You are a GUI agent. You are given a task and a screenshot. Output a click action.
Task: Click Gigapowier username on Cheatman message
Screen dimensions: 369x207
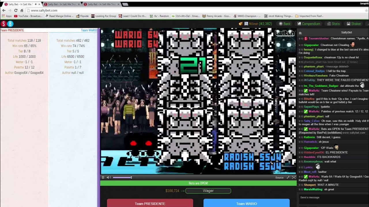311,45
